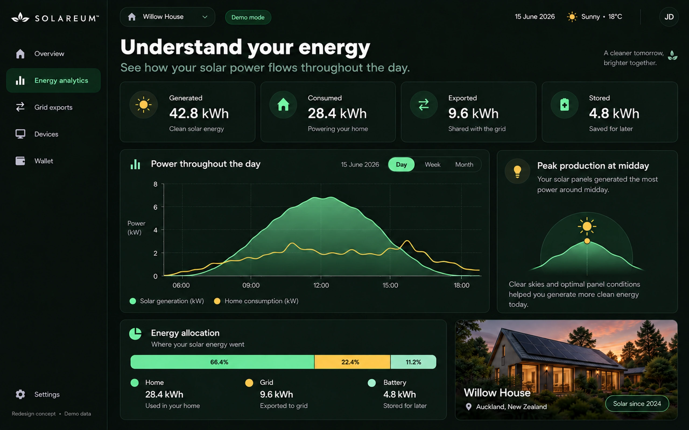Click the Battery allocation teal dot
The height and width of the screenshot is (430, 689).
pyautogui.click(x=371, y=383)
